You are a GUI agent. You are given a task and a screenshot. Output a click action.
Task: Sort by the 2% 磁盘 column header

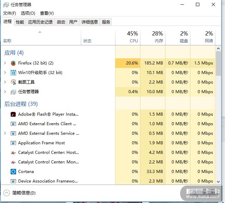pos(178,38)
